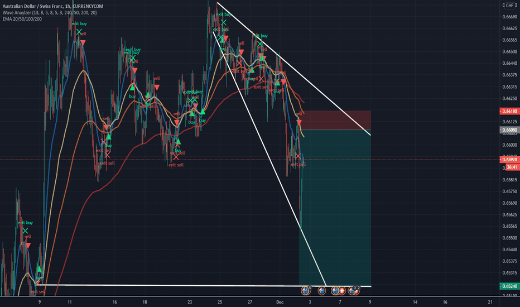Click the 0.65315 price axis label
The height and width of the screenshot is (307, 520).
510,272
